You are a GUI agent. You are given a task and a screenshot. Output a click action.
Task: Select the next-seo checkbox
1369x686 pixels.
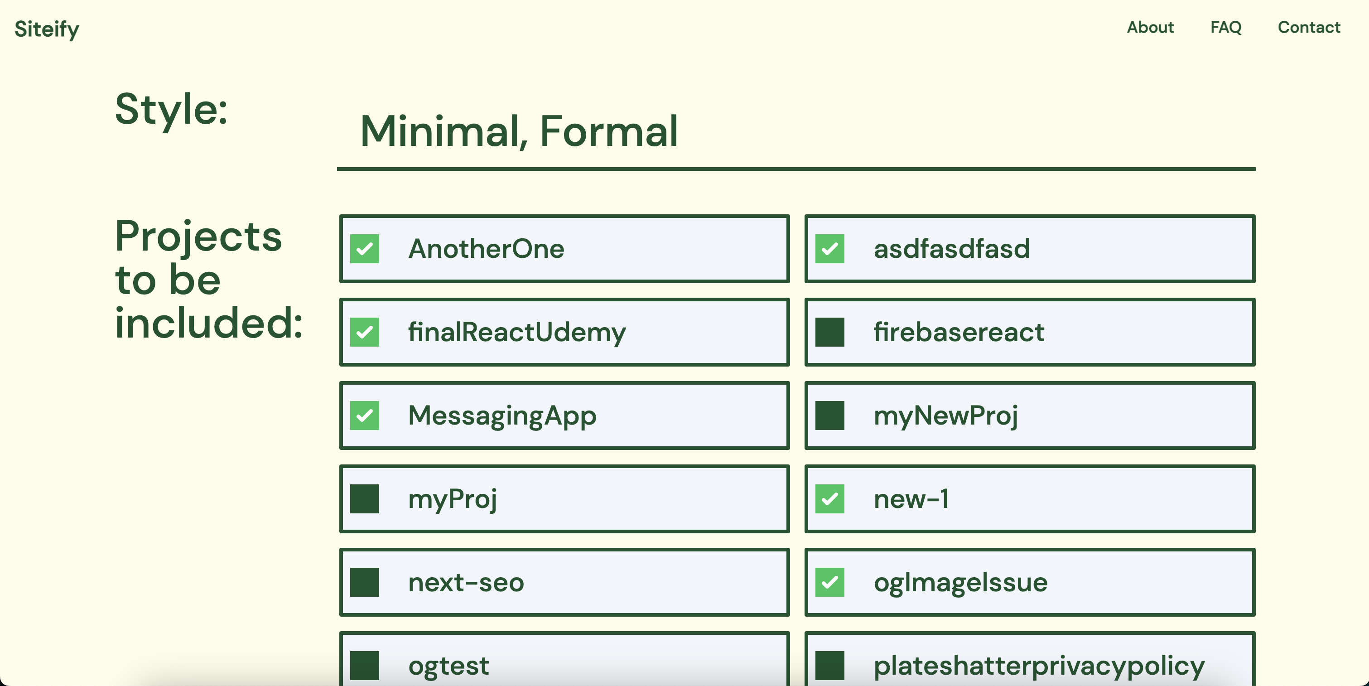[x=365, y=582]
